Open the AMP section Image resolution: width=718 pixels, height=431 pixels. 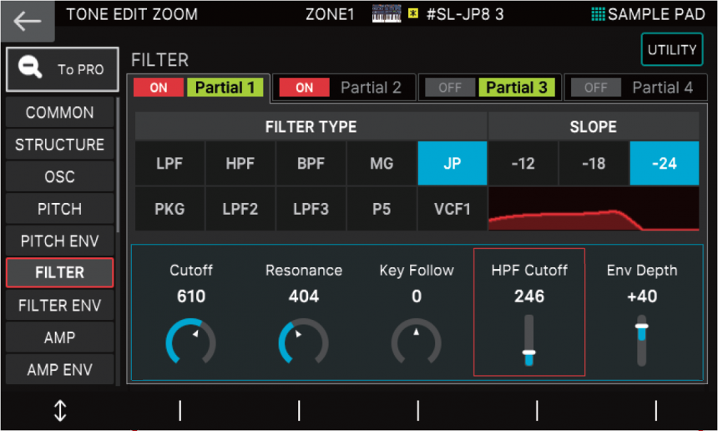coord(60,337)
